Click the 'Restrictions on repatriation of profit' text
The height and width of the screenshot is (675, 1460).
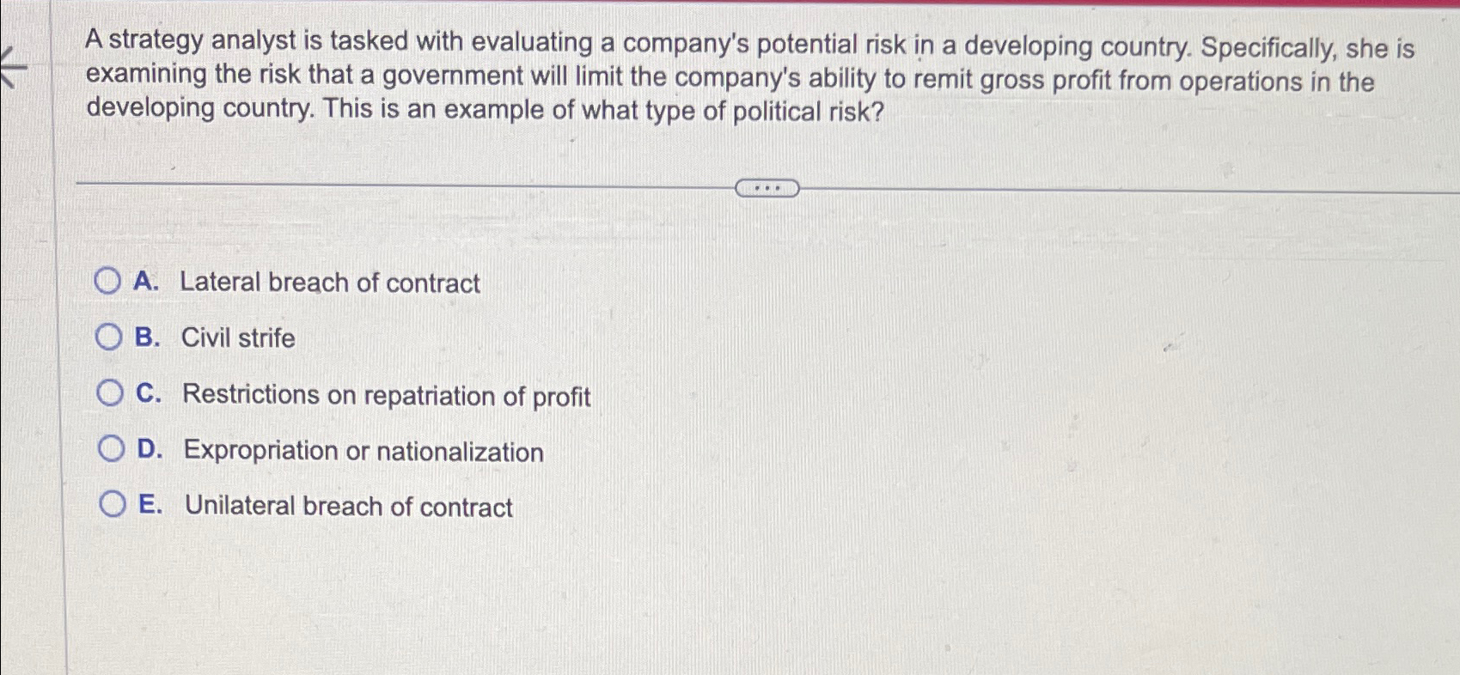point(386,395)
